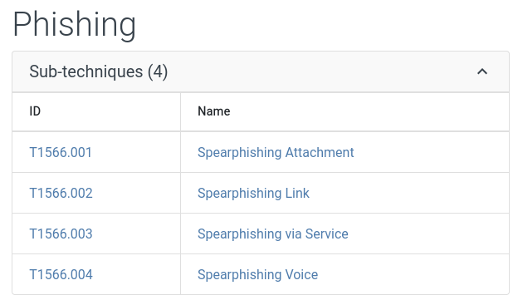Screen dimensions: 518x305
Task: Click the Name column header
Action: pos(213,111)
